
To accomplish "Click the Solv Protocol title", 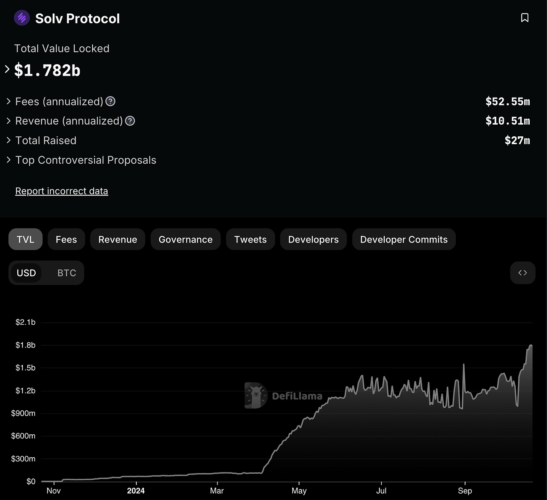I will pos(77,18).
